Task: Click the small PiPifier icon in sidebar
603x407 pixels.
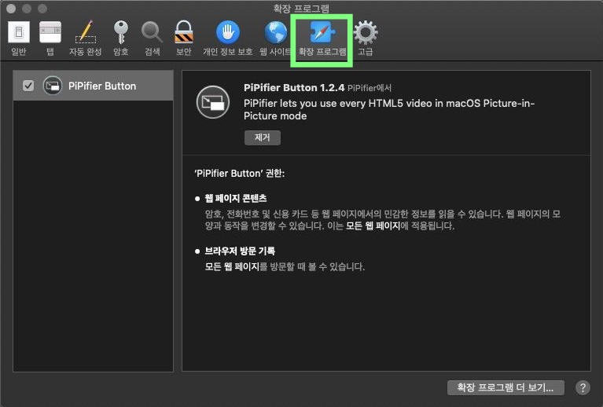Action: pyautogui.click(x=53, y=86)
